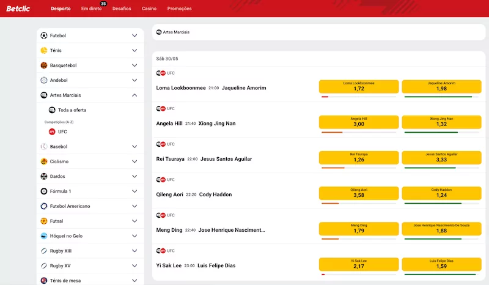Image resolution: width=489 pixels, height=285 pixels.
Task: Select Xiong Jing Nan odds 1,32
Action: (x=441, y=122)
